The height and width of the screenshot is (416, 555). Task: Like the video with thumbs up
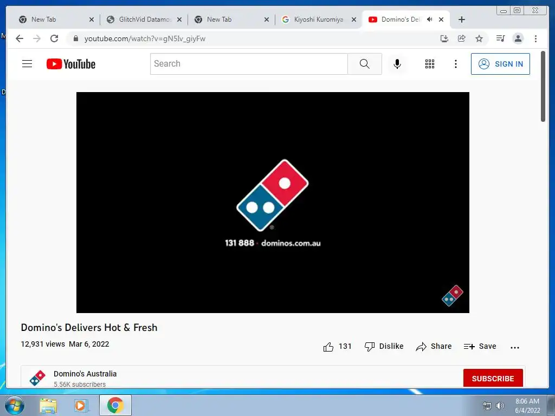click(337, 346)
